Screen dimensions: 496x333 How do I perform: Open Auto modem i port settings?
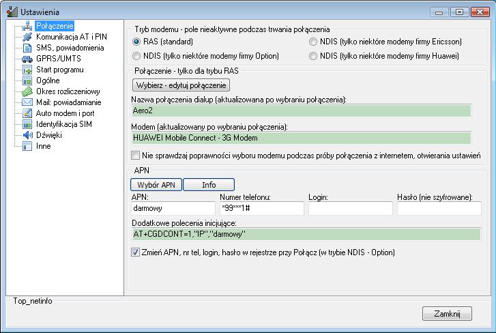[x=64, y=113]
